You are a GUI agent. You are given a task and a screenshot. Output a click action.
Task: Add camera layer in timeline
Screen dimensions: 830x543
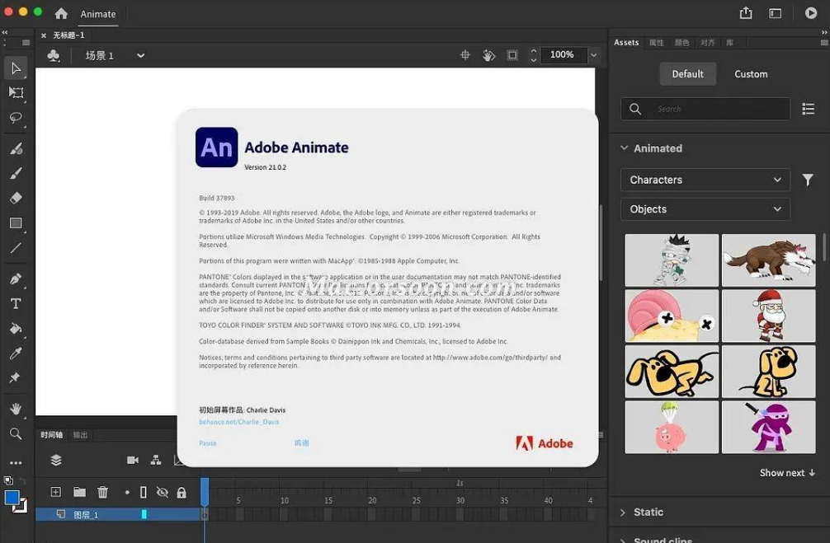[132, 460]
